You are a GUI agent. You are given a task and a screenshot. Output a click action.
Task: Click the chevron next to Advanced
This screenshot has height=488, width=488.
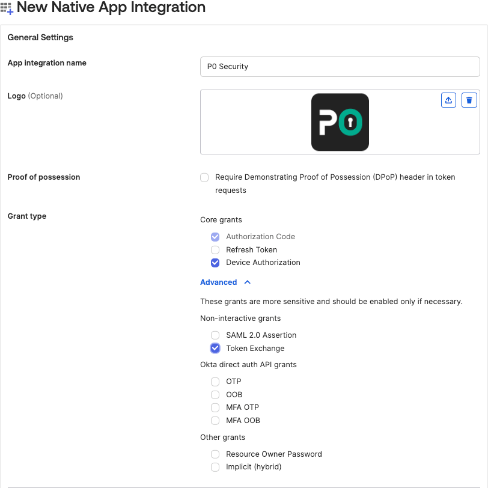[x=248, y=282]
